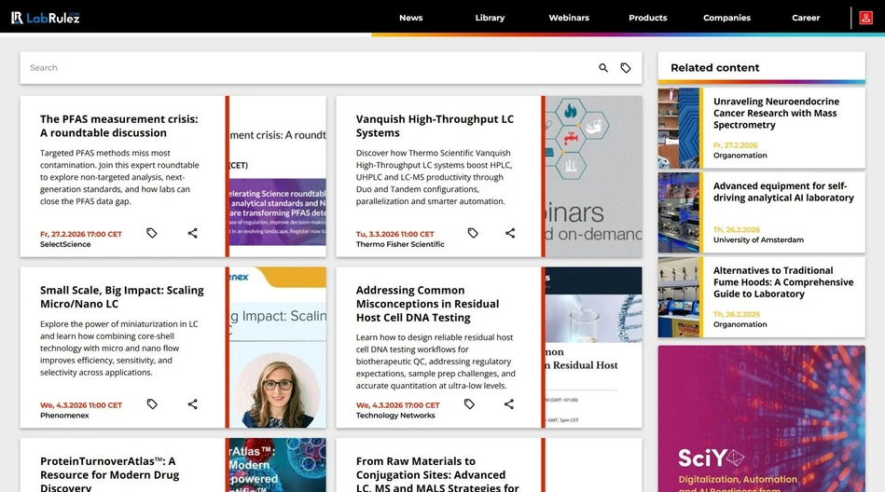This screenshot has height=492, width=885.
Task: Go to LabRulez home via logo
Action: 45,18
